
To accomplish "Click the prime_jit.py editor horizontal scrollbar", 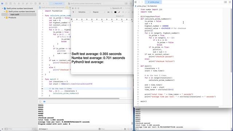I will (x=177, y=107).
